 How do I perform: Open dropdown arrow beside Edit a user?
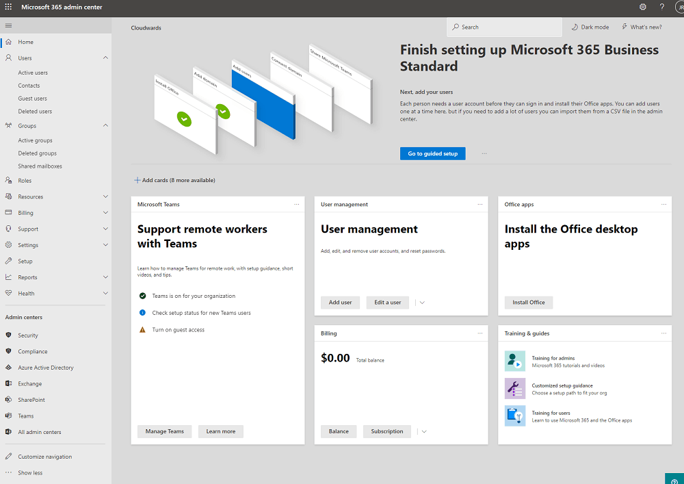(422, 303)
